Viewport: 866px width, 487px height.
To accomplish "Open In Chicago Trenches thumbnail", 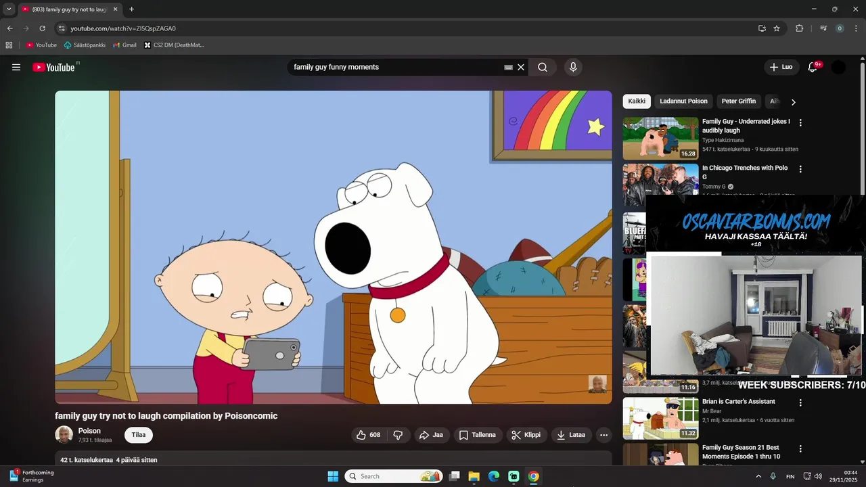I will tap(660, 184).
